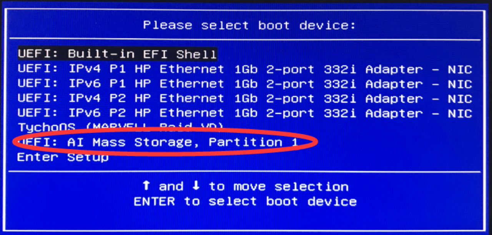Click the 'to move selection' hint text
The image size is (492, 235).
(279, 187)
